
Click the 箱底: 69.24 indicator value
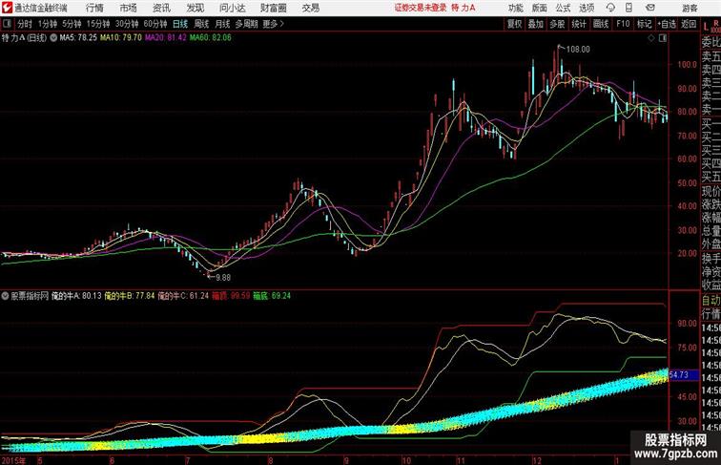[272, 296]
